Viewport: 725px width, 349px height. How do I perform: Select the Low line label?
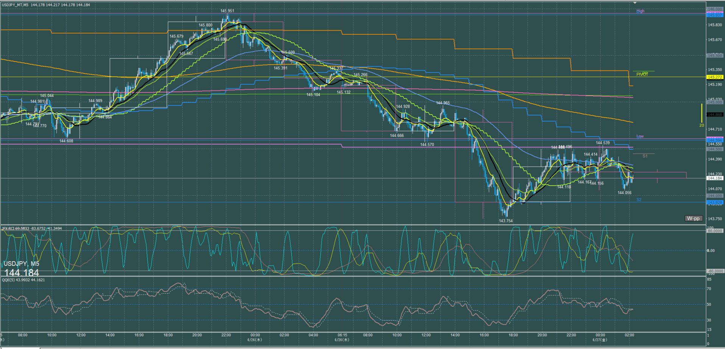click(640, 136)
